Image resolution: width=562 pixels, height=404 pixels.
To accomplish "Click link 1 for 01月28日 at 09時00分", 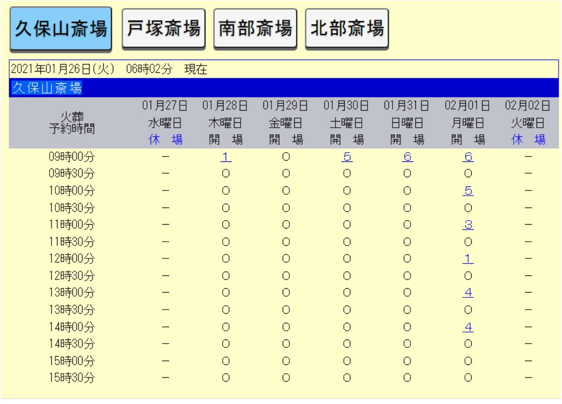I will point(226,157).
